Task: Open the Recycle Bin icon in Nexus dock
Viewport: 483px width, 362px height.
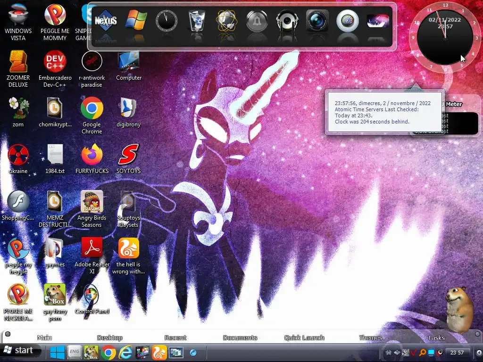Action: tap(197, 20)
